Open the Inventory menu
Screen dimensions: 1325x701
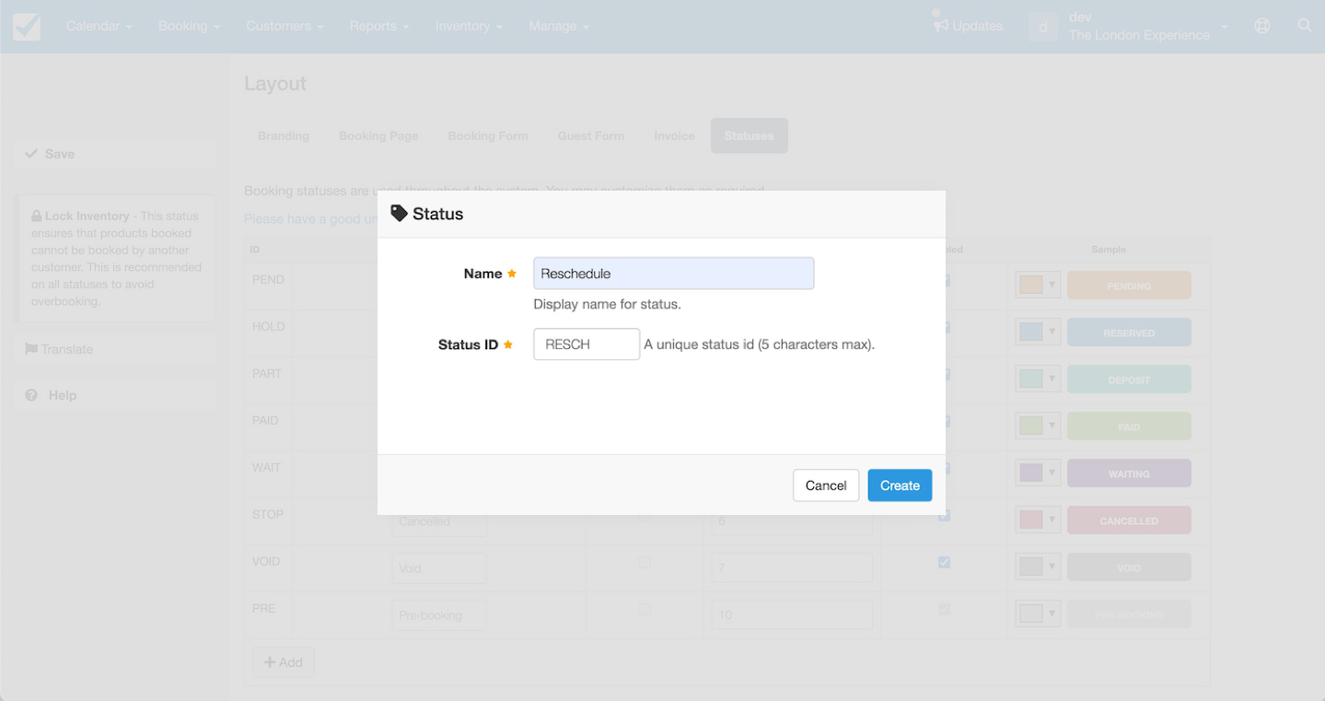click(x=469, y=26)
